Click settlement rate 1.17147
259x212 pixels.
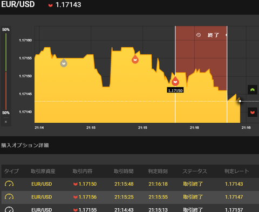[234, 197]
